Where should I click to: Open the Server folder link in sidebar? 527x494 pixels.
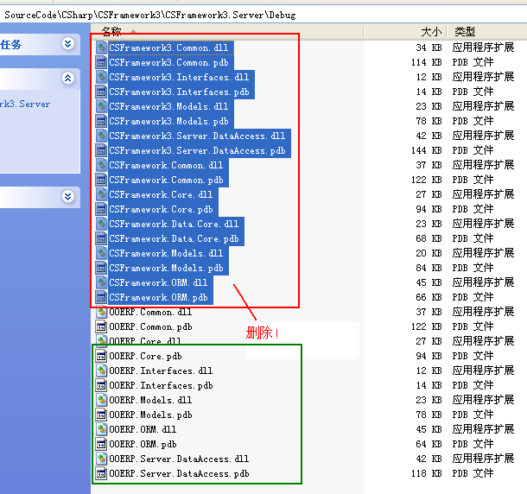coord(25,104)
